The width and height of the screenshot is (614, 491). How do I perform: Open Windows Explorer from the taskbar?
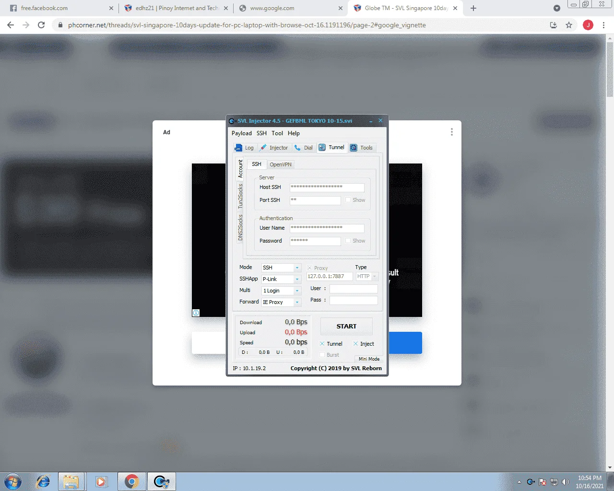coord(71,481)
